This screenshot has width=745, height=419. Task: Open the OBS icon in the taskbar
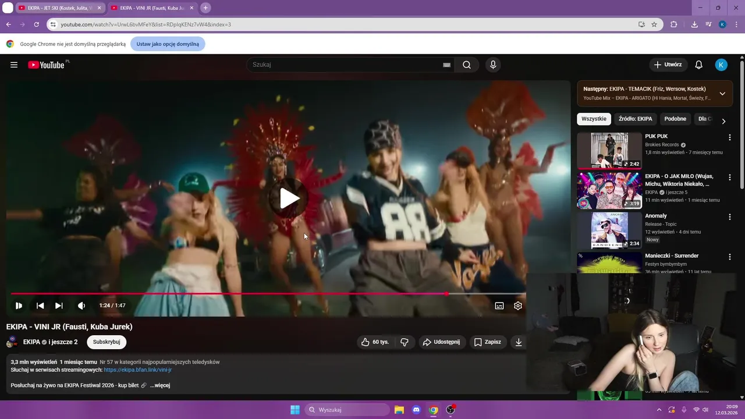coord(450,410)
